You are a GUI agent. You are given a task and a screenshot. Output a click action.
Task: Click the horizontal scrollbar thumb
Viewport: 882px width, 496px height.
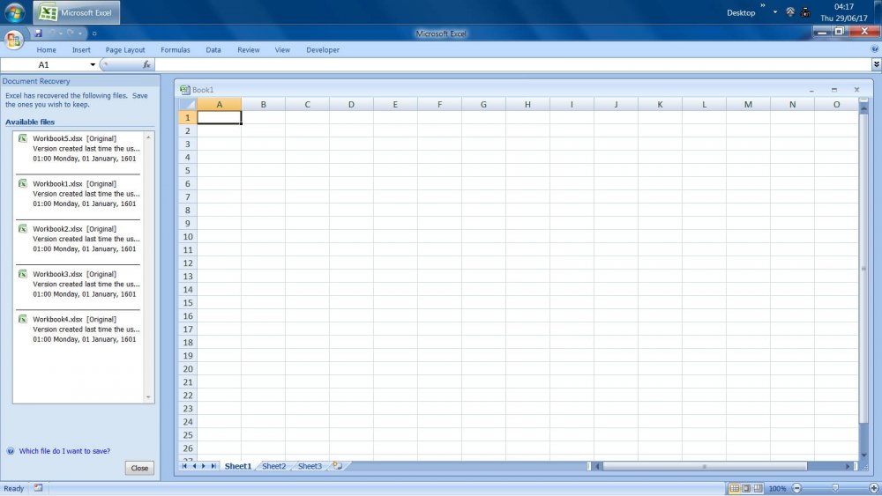(x=705, y=466)
